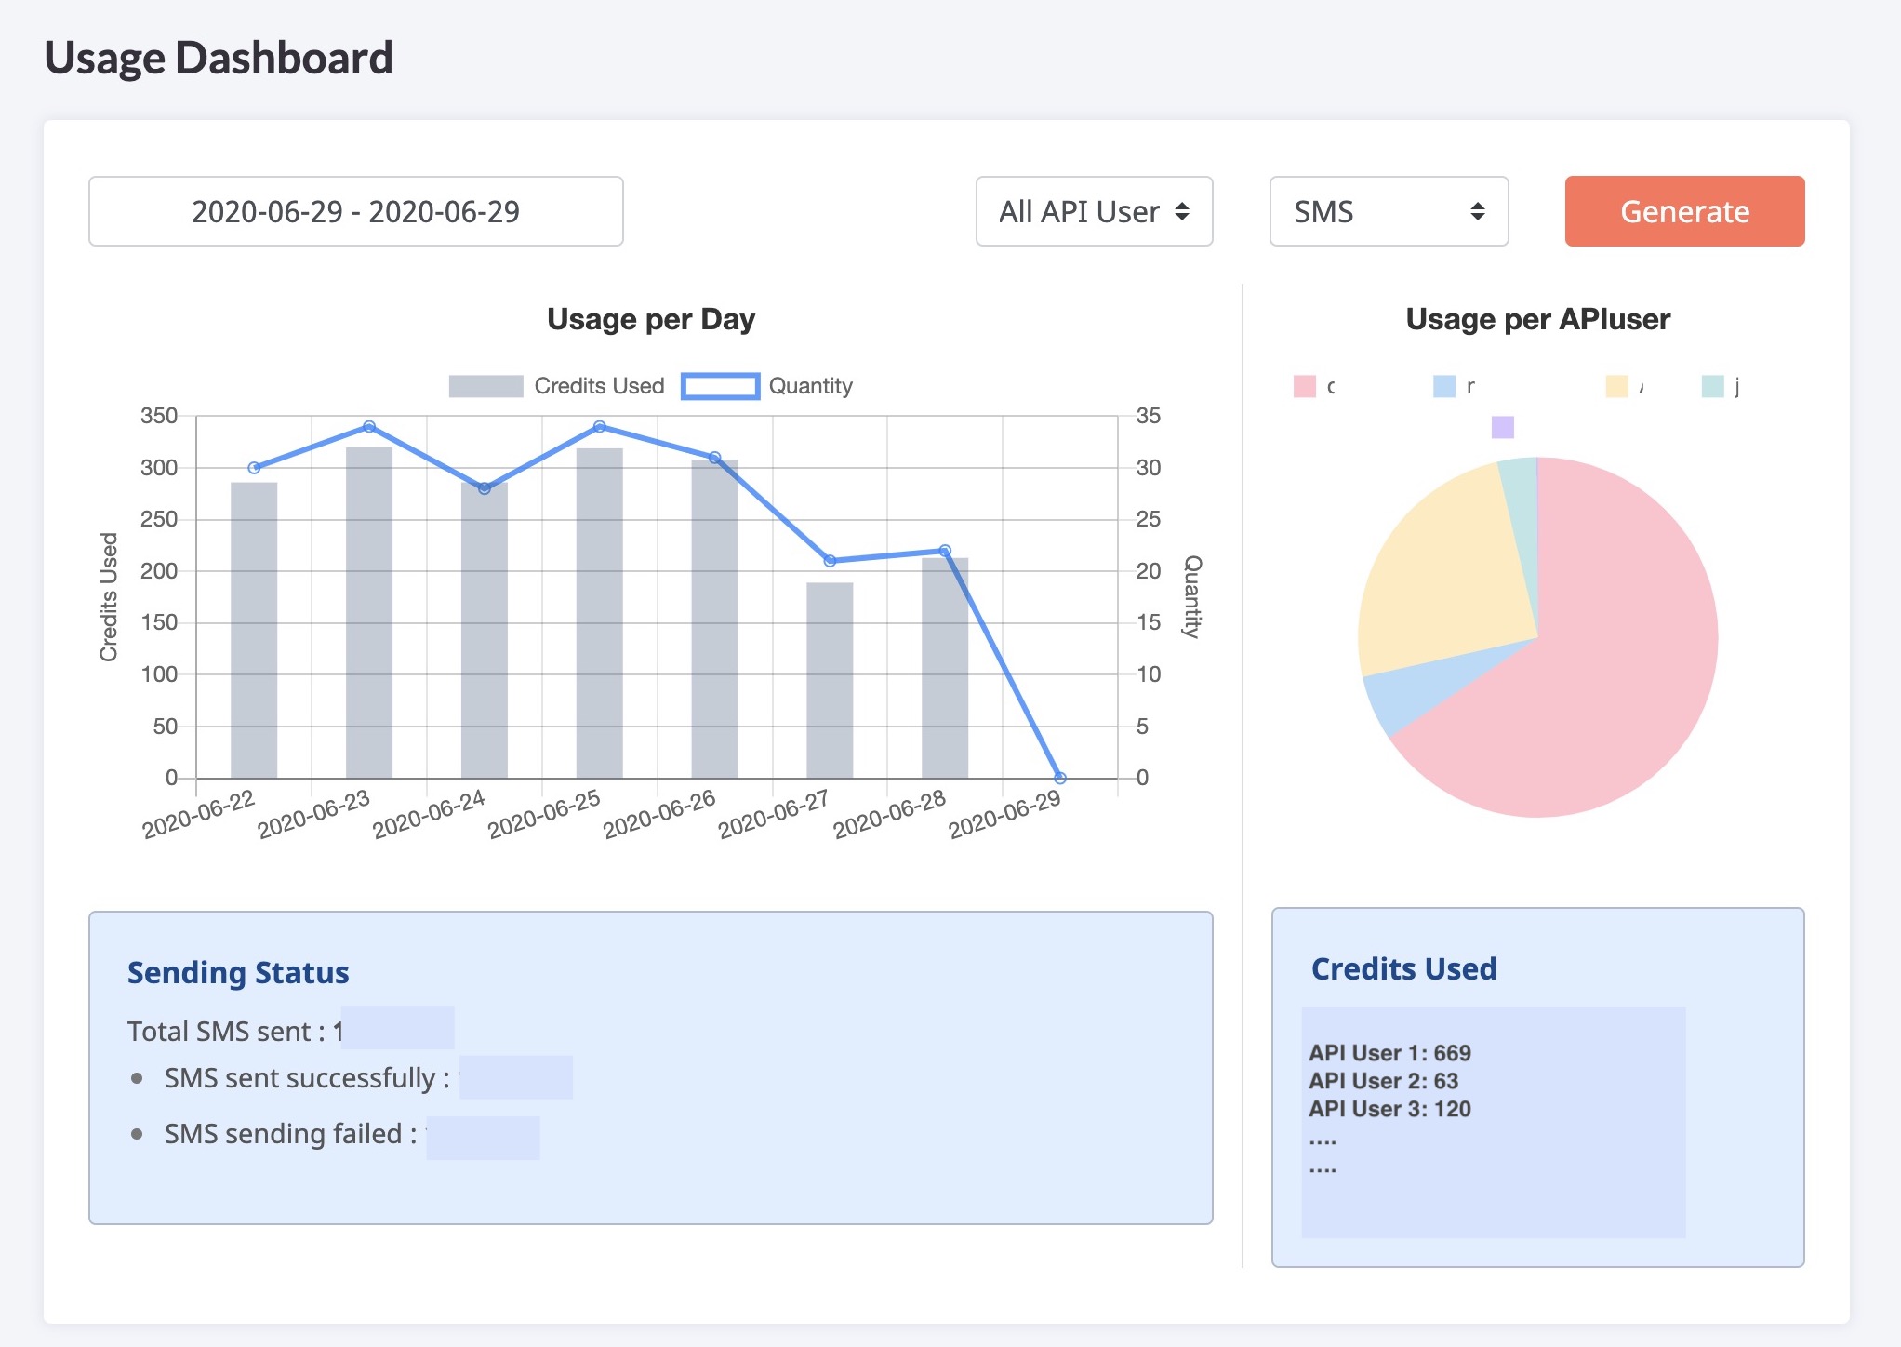This screenshot has width=1901, height=1347.
Task: Click the Usage per Day chart title
Action: point(651,319)
